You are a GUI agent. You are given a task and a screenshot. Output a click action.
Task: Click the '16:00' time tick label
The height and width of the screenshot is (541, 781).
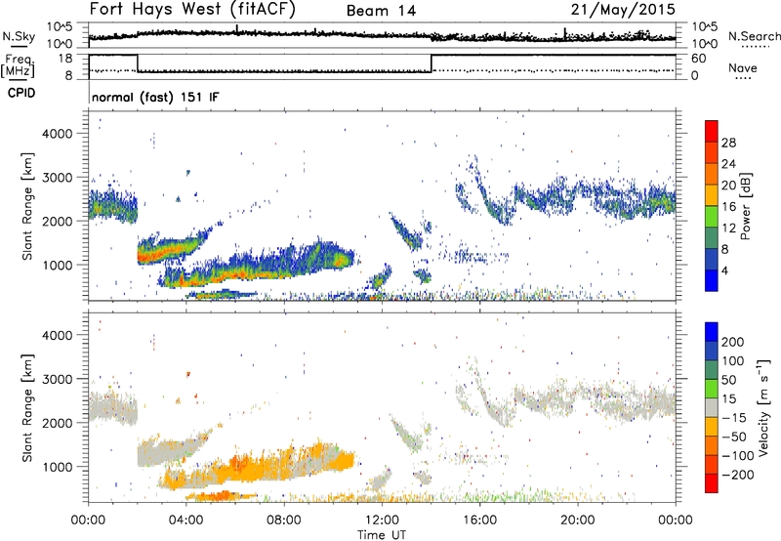[x=479, y=520]
